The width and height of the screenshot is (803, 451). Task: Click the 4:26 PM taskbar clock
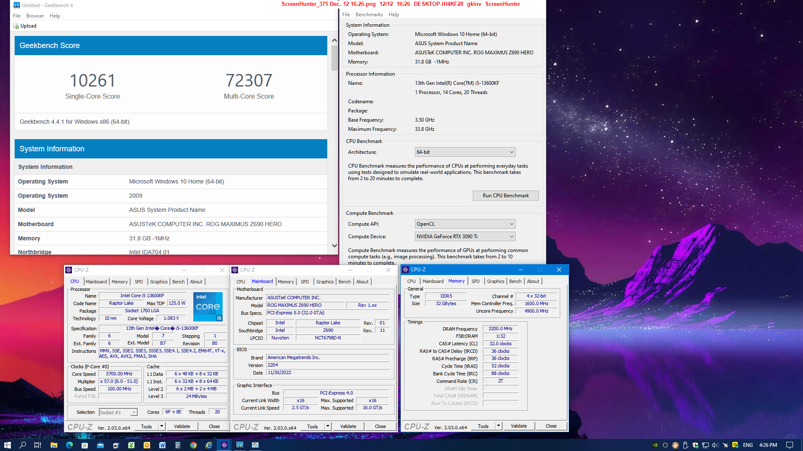pyautogui.click(x=768, y=445)
